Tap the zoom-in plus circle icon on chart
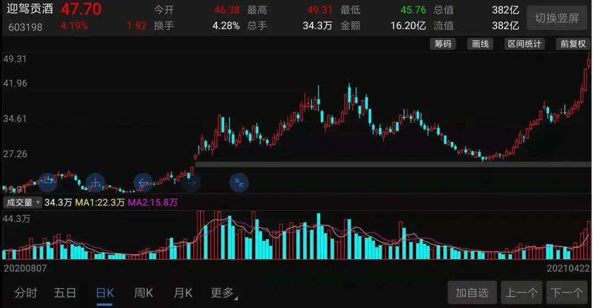This screenshot has height=308, width=593. [96, 183]
